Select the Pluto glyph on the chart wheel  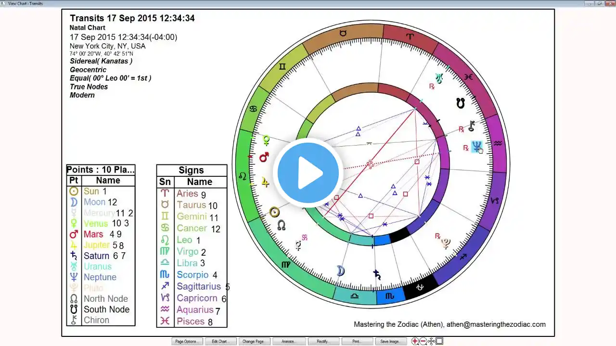(x=446, y=243)
